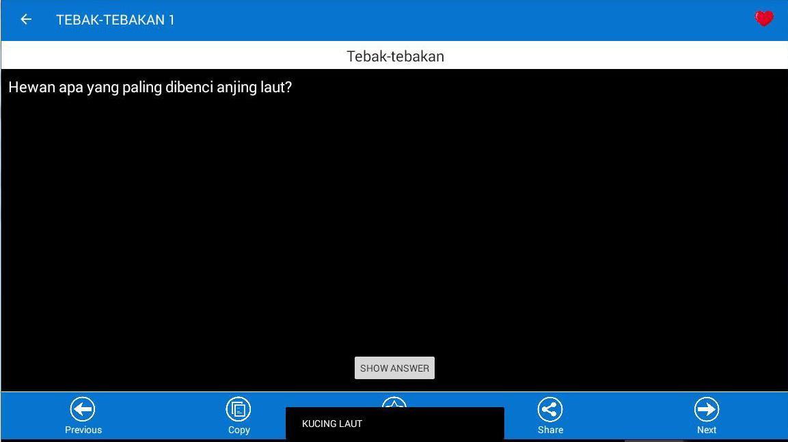Click the "Next" text label
788x442 pixels.
706,430
